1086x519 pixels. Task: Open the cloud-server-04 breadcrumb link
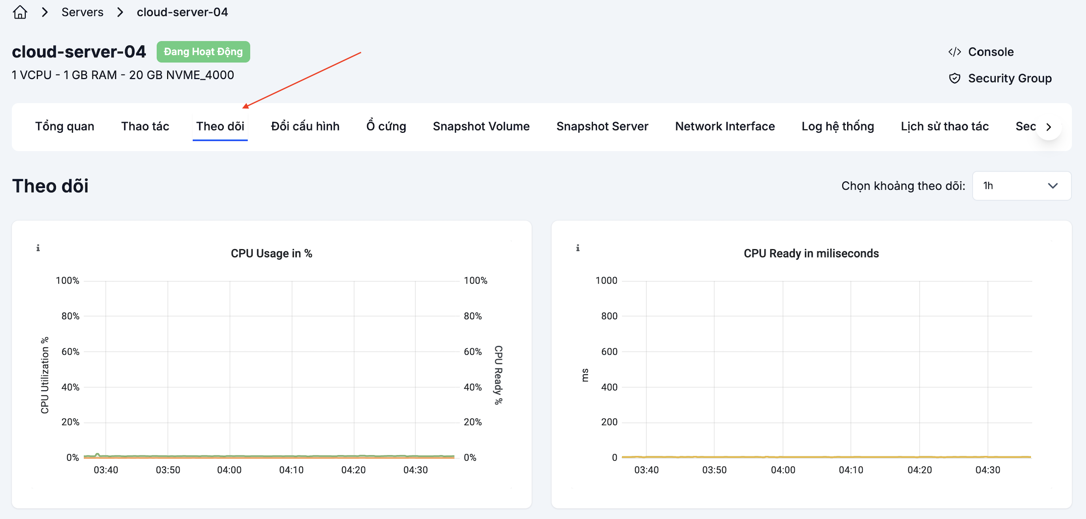tap(182, 12)
